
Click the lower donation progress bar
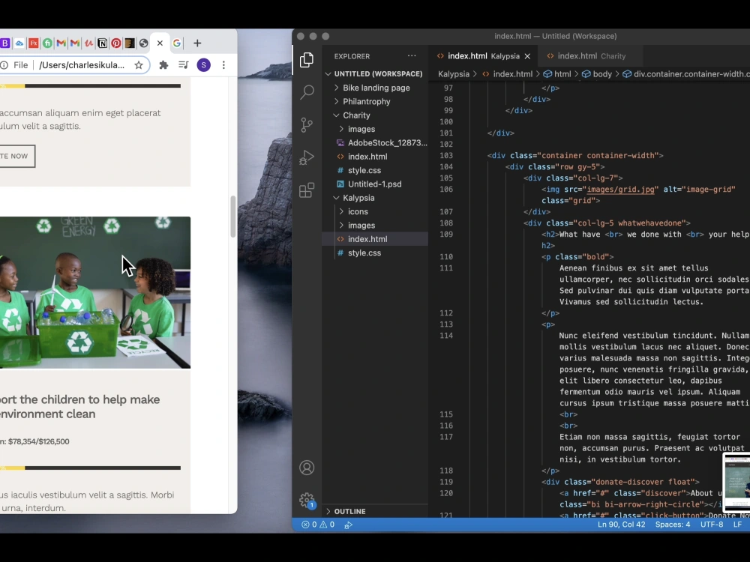pyautogui.click(x=91, y=468)
